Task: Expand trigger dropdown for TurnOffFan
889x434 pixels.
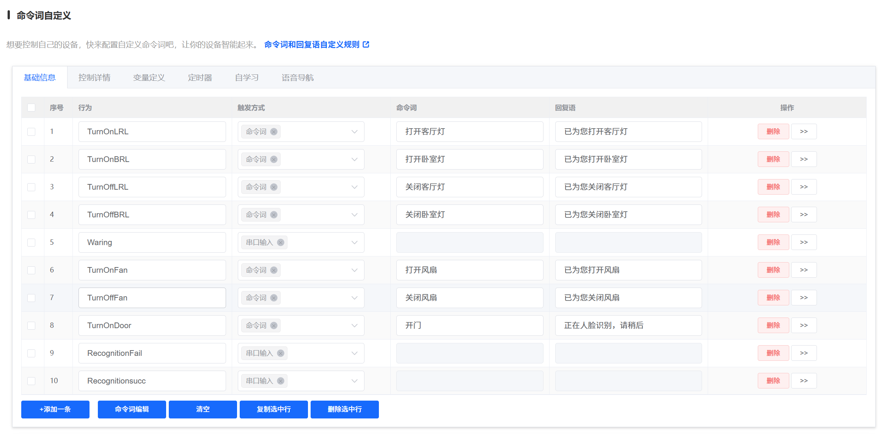Action: 354,298
